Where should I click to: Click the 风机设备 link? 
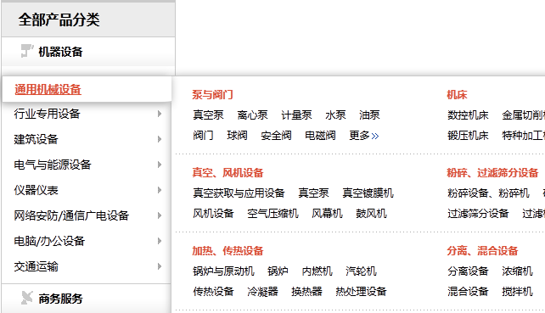(x=213, y=213)
